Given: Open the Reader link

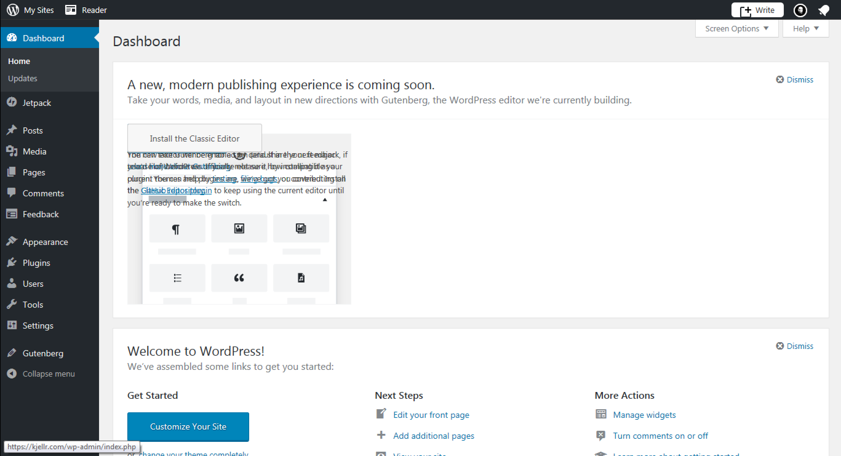Looking at the screenshot, I should (94, 10).
